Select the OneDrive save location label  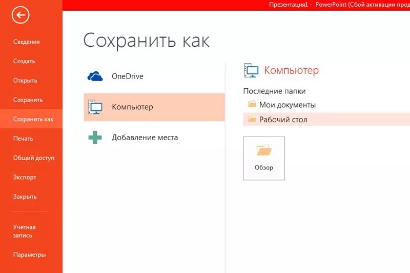(x=128, y=76)
